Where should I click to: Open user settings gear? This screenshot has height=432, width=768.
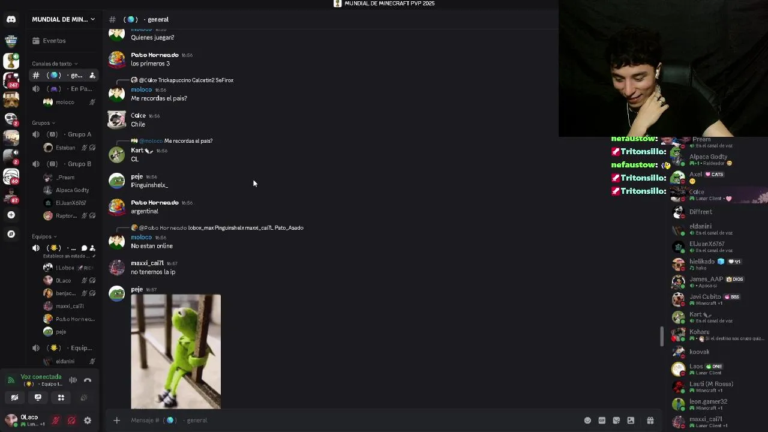click(88, 421)
